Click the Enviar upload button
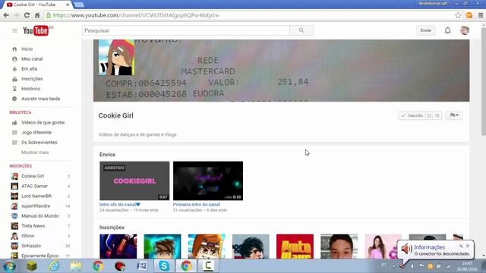 coord(425,30)
